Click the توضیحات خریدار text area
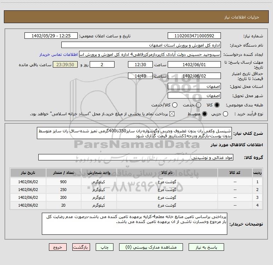The width and height of the screenshot is (273, 265). point(134,224)
